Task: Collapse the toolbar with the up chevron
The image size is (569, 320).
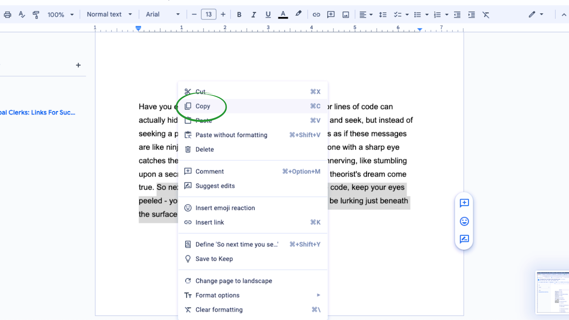Action: click(564, 15)
